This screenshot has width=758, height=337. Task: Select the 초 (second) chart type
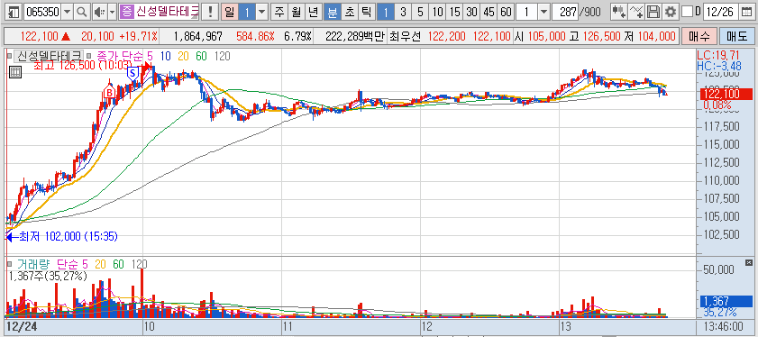pos(349,12)
